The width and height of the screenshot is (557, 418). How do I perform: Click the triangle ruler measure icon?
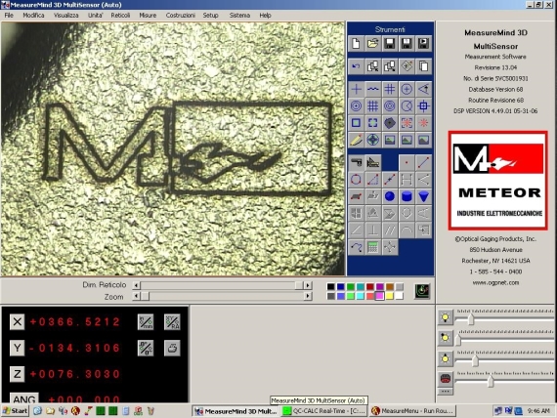(x=372, y=163)
